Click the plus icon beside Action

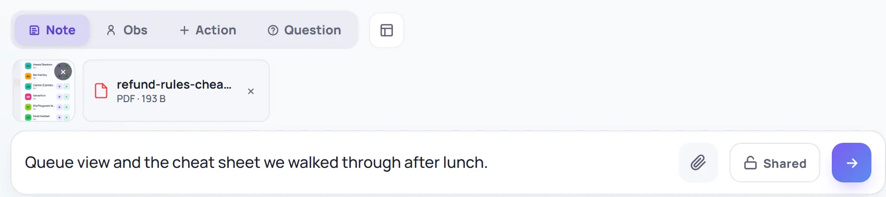click(x=184, y=30)
